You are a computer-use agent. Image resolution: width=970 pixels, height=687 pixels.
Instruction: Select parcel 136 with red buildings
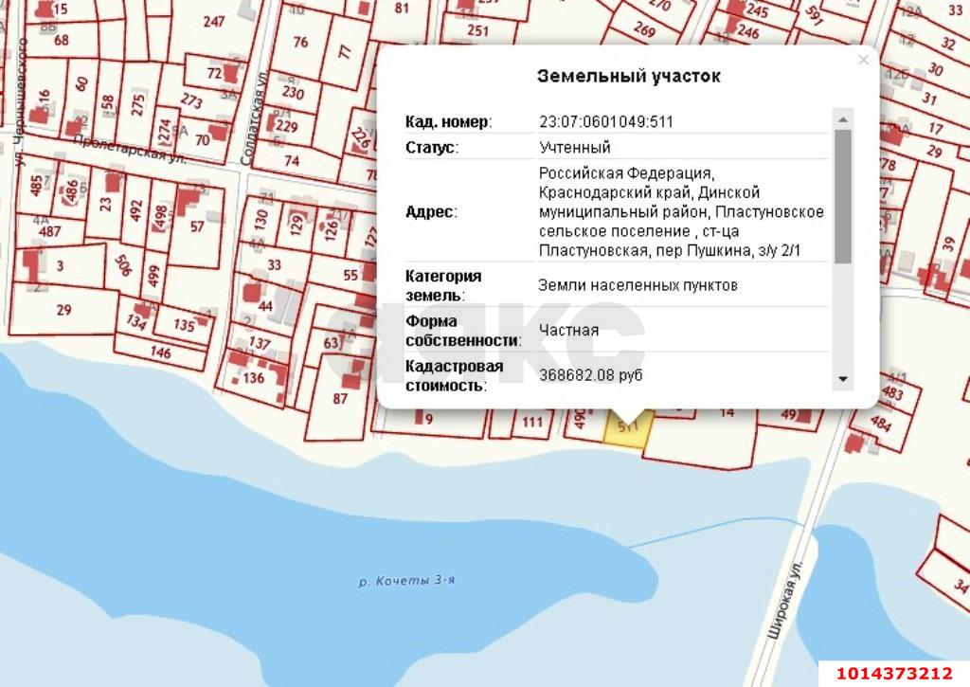[x=253, y=378]
